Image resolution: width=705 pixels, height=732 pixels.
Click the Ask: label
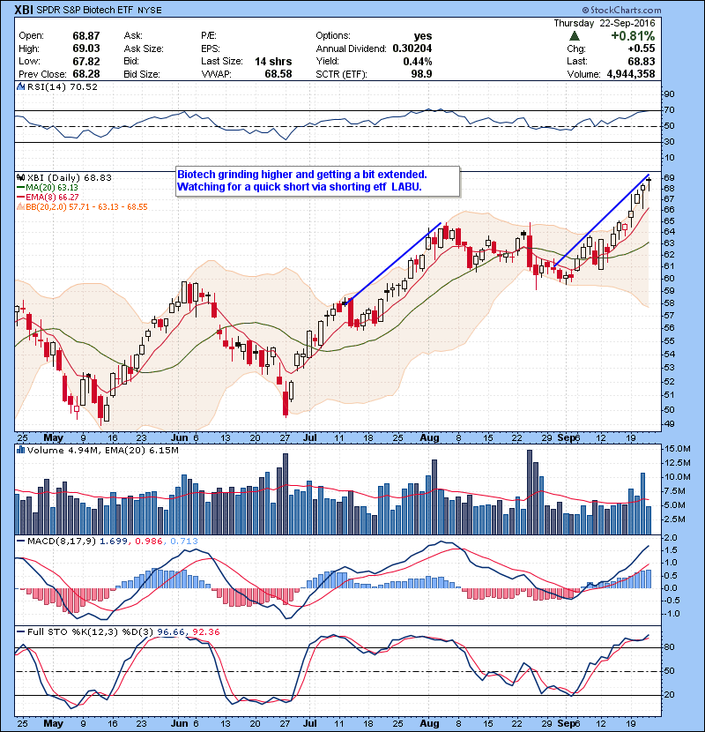pos(133,36)
